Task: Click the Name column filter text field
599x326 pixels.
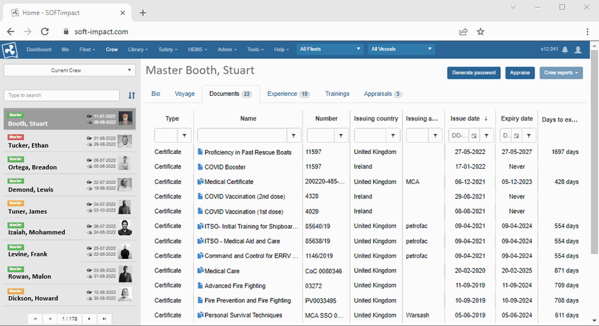Action: (242, 135)
